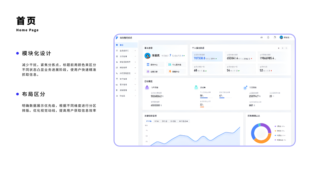This screenshot has width=311, height=175.
Task: Click the teal achievement rate icon
Action: point(196,87)
